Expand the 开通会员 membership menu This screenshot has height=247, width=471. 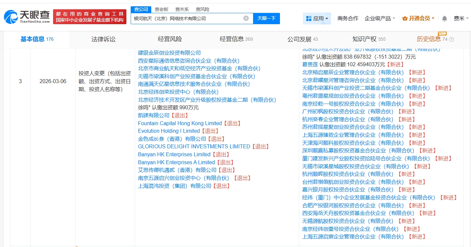coord(418,19)
